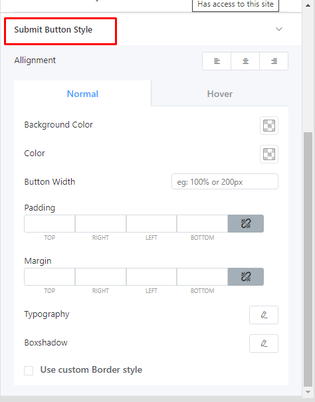
Task: Switch to the Hover tab
Action: [220, 94]
